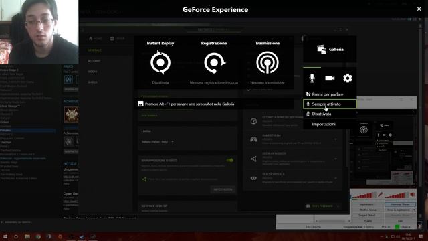
Task: Expand the OVERLAY IN GIOCO feature row
Action: coord(336,159)
